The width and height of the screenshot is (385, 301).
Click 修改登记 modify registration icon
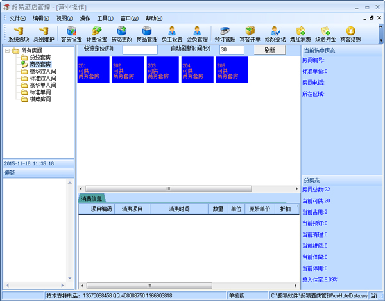[275, 35]
